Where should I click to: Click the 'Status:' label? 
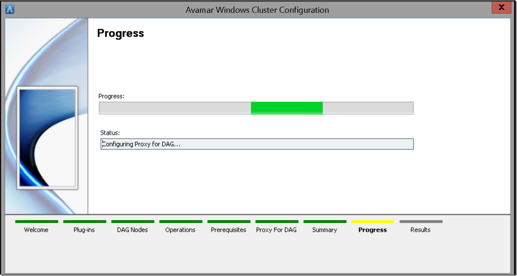[x=110, y=133]
